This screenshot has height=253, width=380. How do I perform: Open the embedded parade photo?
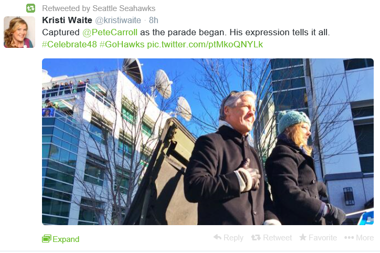pyautogui.click(x=208, y=141)
